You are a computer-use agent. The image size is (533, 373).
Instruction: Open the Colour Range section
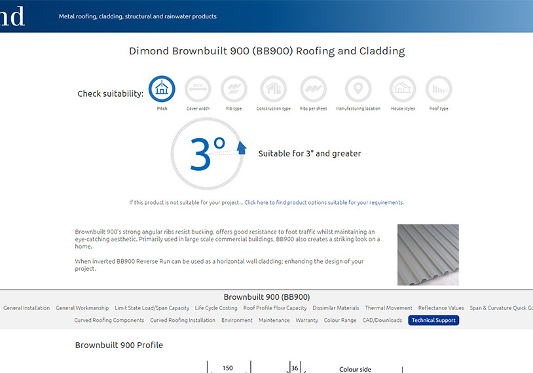pyautogui.click(x=340, y=320)
